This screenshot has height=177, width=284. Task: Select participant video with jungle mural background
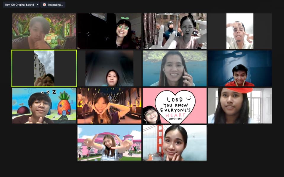click(44, 31)
